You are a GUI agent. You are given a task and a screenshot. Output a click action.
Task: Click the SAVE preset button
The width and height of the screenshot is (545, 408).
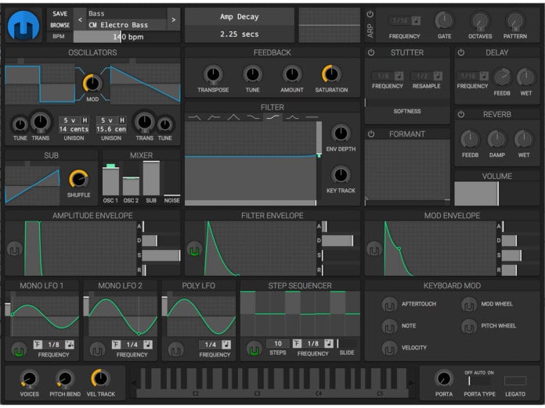[x=60, y=13]
